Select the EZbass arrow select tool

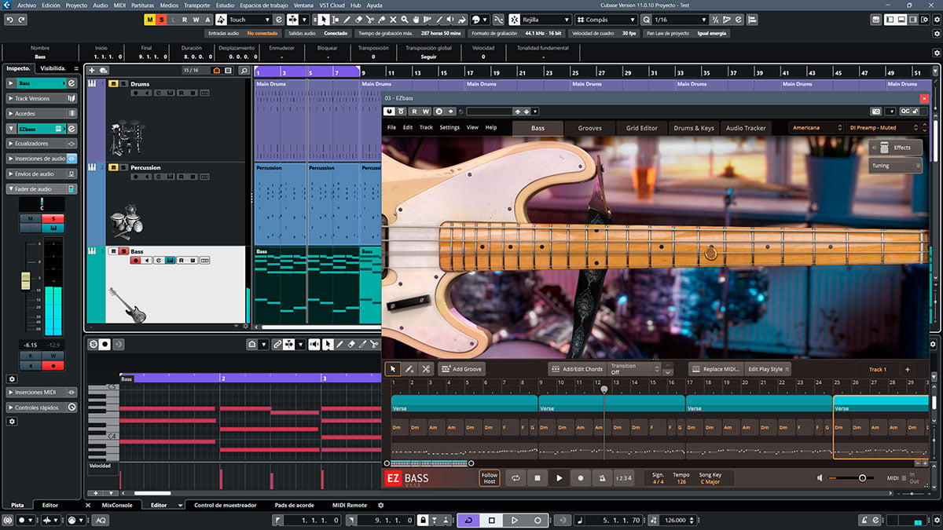click(x=393, y=369)
